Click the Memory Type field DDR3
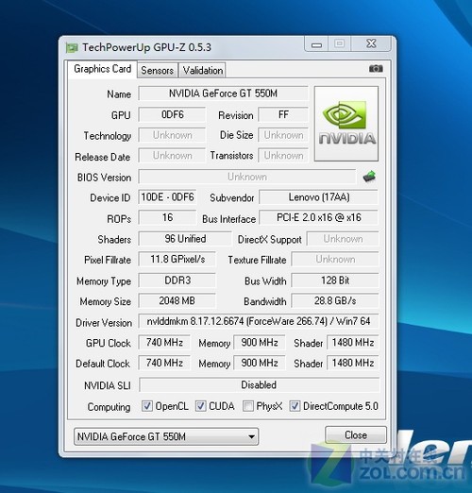The image size is (472, 493). (x=177, y=280)
